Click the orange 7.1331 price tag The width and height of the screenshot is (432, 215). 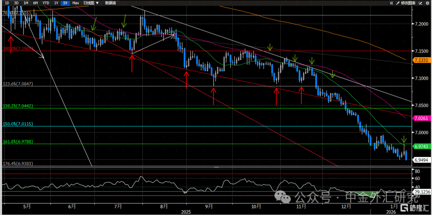[x=422, y=61]
